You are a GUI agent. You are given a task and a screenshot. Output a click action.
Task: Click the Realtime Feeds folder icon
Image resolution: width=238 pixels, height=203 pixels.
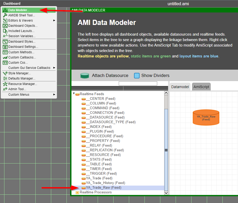pos(77,94)
